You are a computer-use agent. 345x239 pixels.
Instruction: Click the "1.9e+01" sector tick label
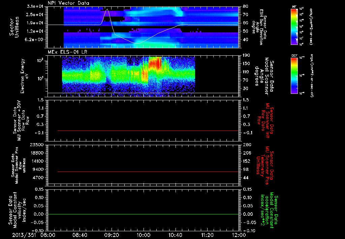(x=35, y=23)
